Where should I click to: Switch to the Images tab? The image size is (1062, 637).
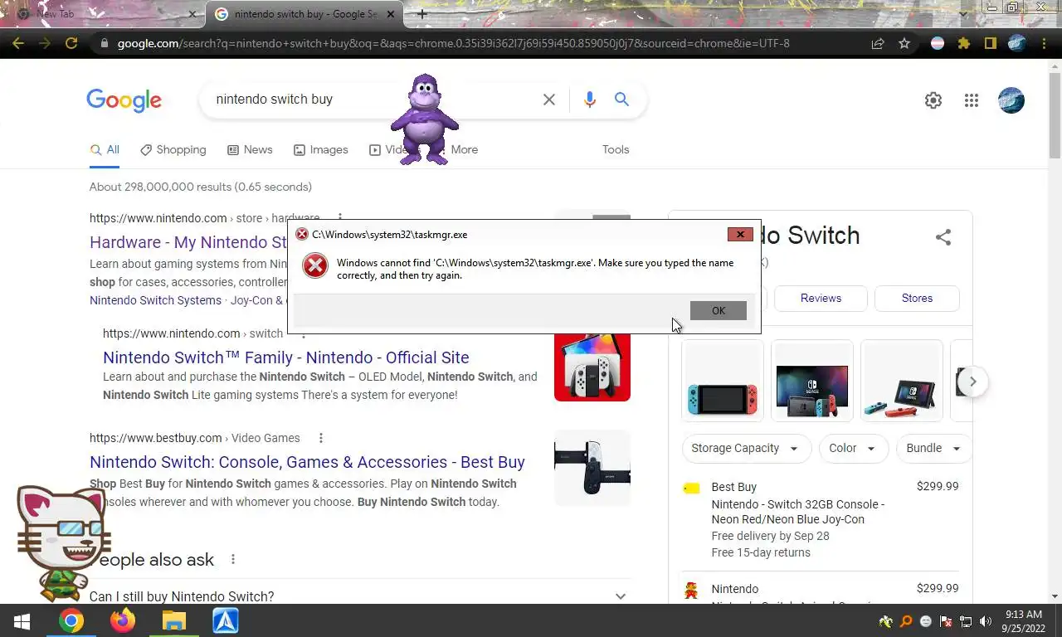click(320, 150)
